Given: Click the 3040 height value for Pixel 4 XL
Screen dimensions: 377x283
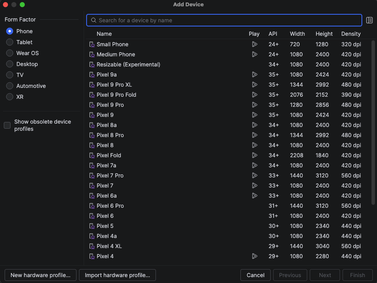Looking at the screenshot, I should pos(322,246).
